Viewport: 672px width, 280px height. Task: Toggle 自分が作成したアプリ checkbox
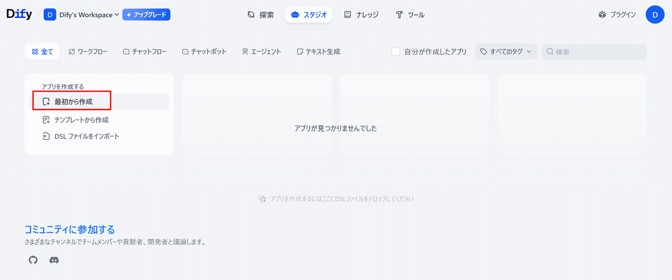[x=396, y=51]
